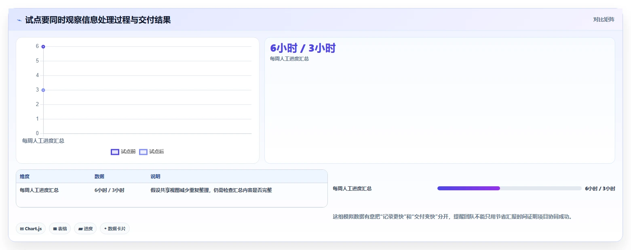Select the 进度 tag chip
Viewport: 631px width, 250px height.
pos(85,229)
